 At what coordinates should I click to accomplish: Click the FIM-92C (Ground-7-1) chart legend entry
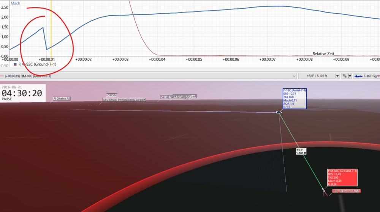click(37, 64)
